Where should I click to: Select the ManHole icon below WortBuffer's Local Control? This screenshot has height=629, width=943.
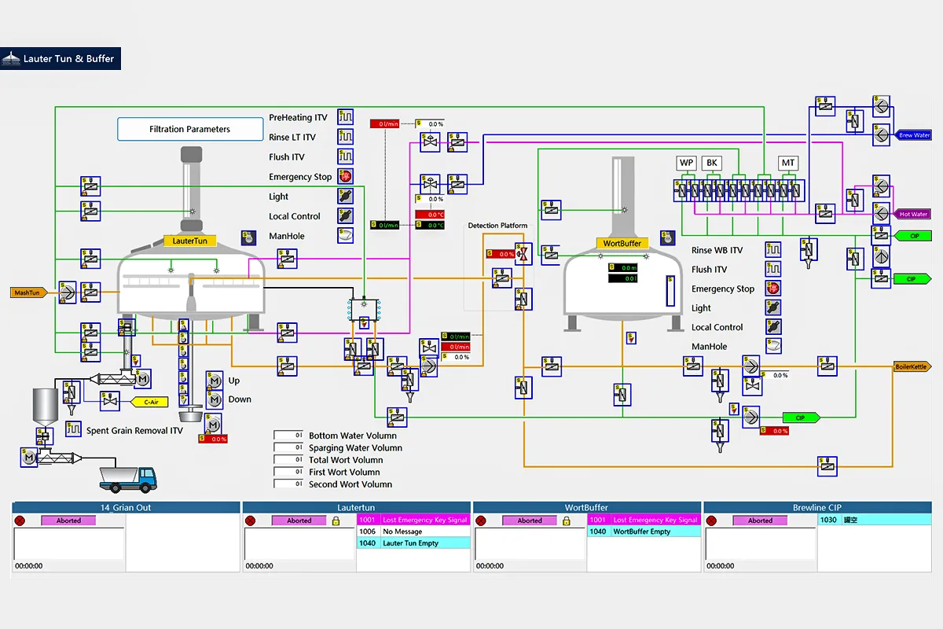coord(773,346)
